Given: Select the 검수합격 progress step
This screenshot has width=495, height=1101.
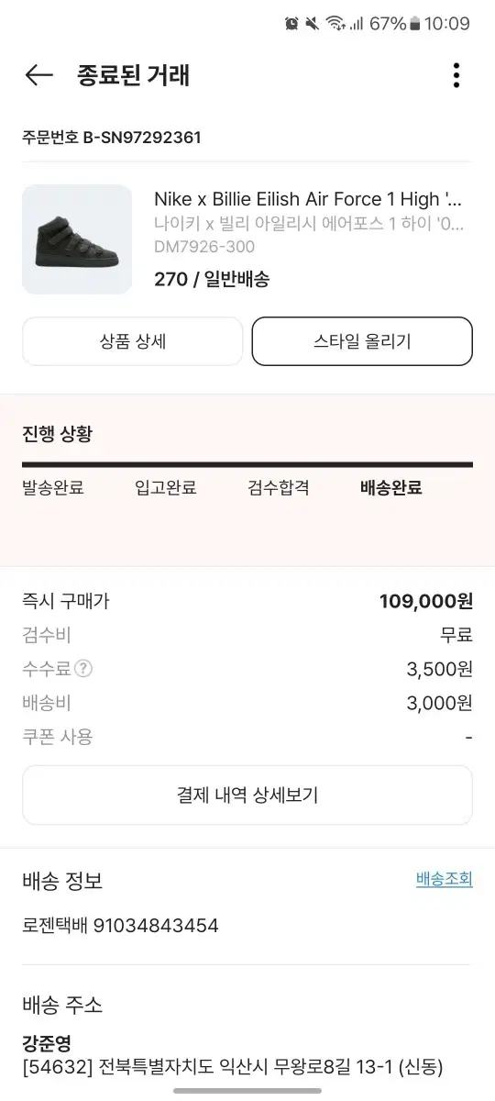Looking at the screenshot, I should coord(279,488).
